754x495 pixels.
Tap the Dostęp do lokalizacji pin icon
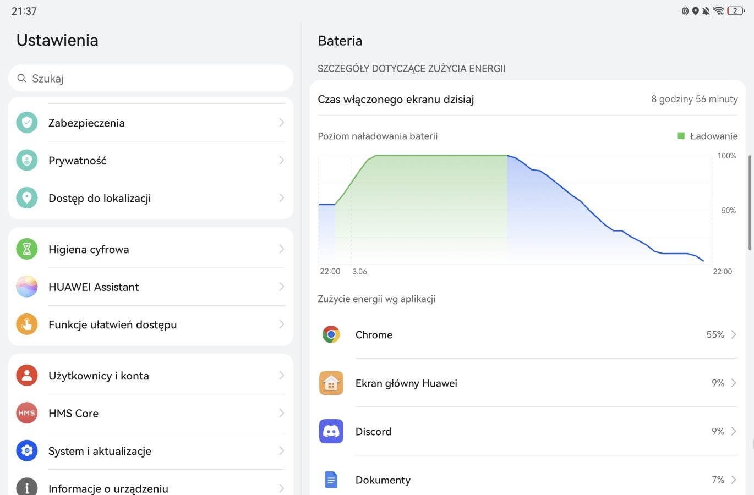(x=27, y=198)
